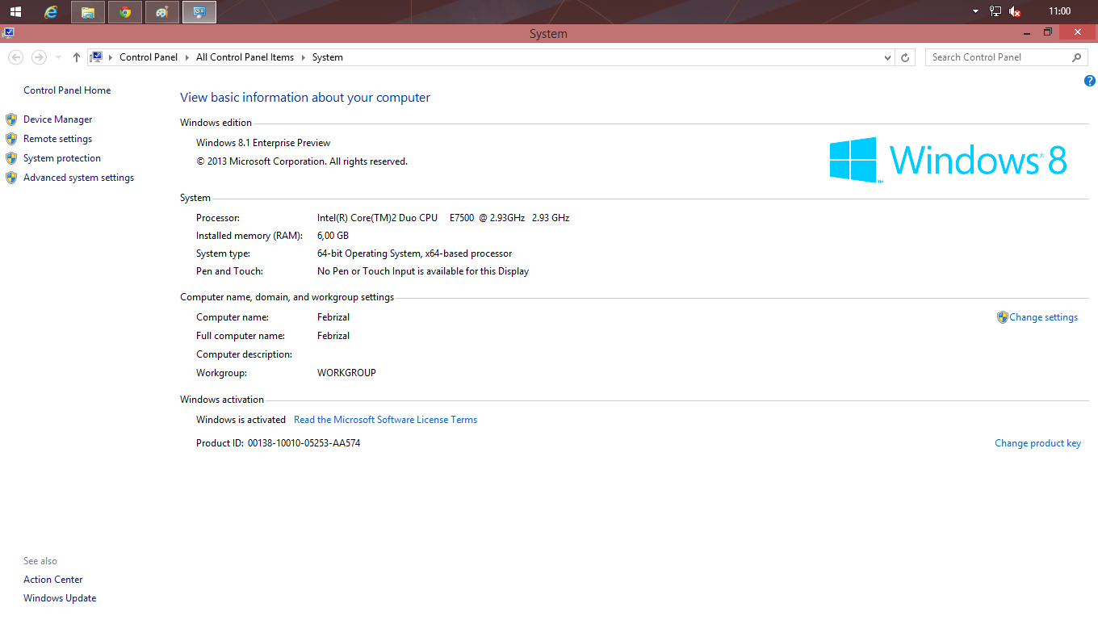Viewport: 1098px width, 620px height.
Task: Switch to Google Chrome on the taskbar
Action: (124, 12)
